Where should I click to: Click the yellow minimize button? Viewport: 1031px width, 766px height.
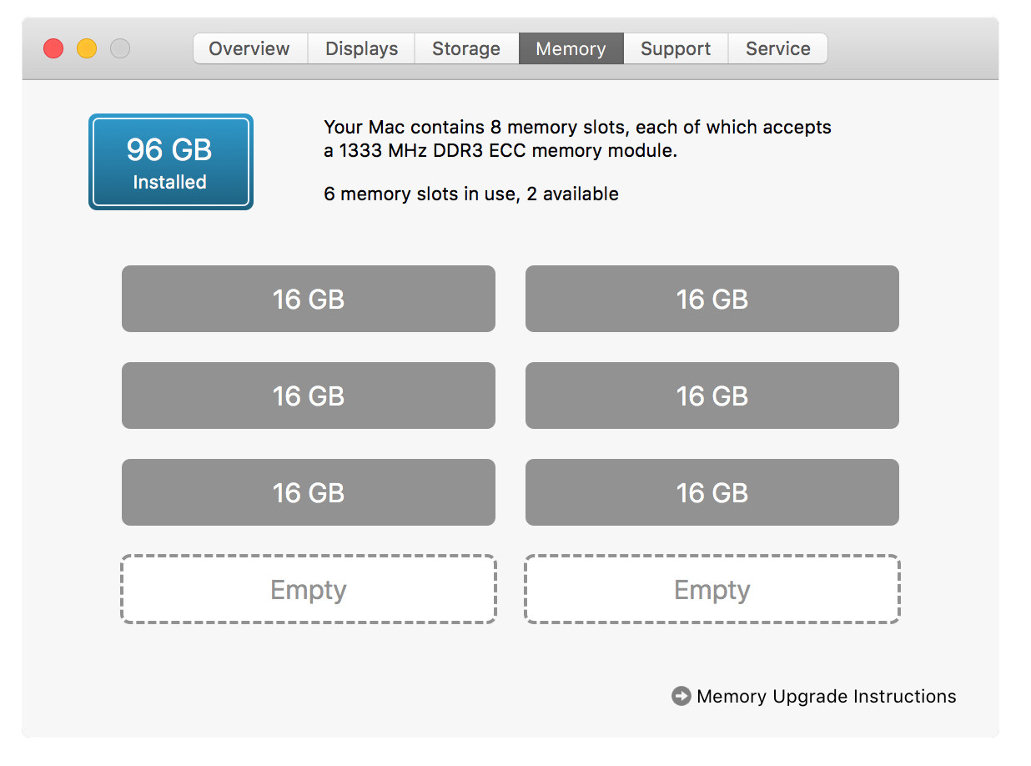(x=86, y=48)
